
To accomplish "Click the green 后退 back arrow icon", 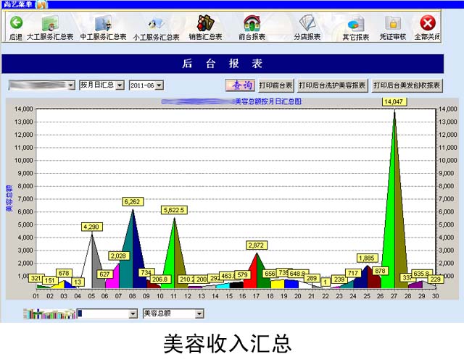I will tap(15, 23).
